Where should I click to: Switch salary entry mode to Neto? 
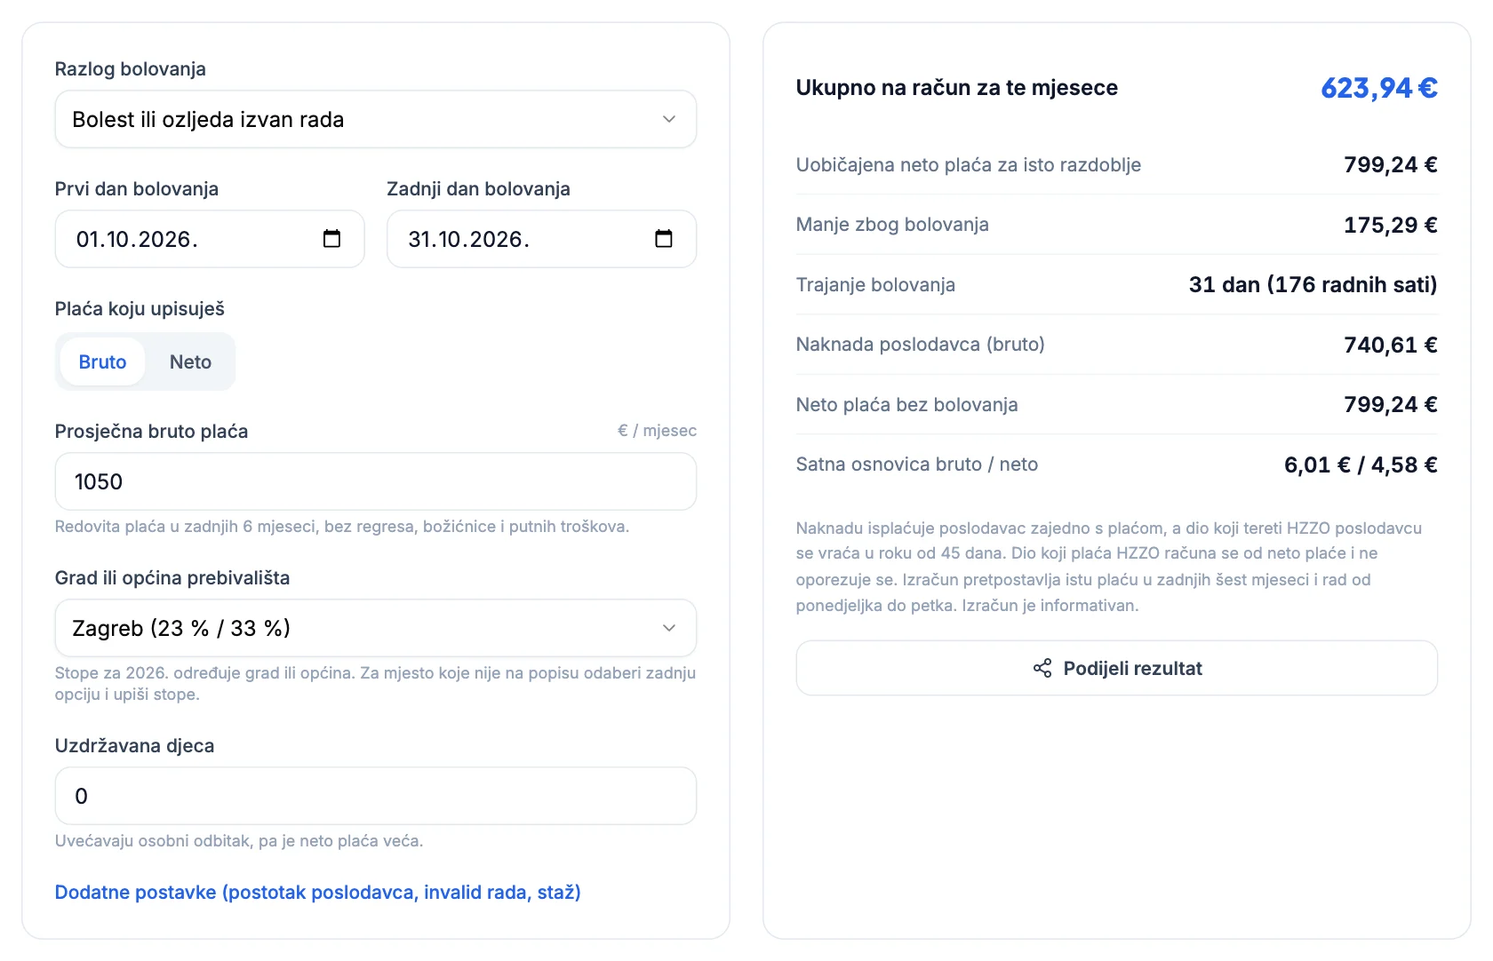tap(190, 361)
